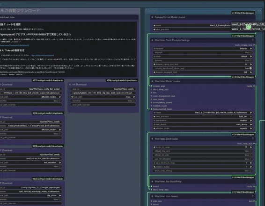Click block_swap_args output socket on Block Swap node

click(x=254, y=143)
